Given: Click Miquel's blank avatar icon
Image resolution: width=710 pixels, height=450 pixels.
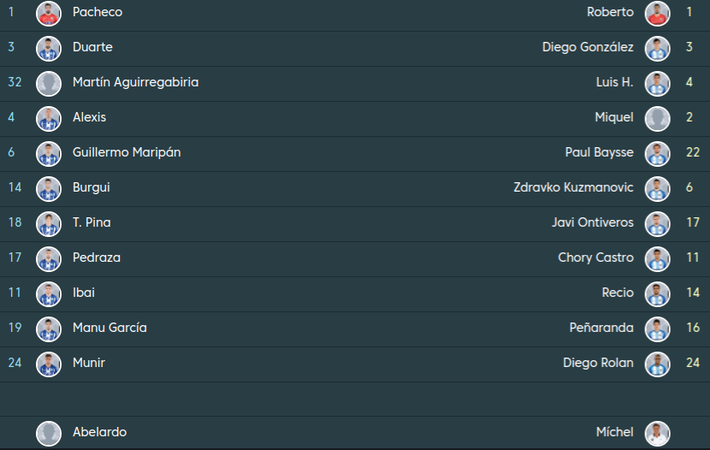Looking at the screenshot, I should coord(657,118).
